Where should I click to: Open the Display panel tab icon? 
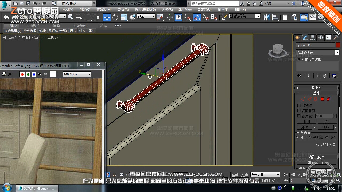[328, 38]
